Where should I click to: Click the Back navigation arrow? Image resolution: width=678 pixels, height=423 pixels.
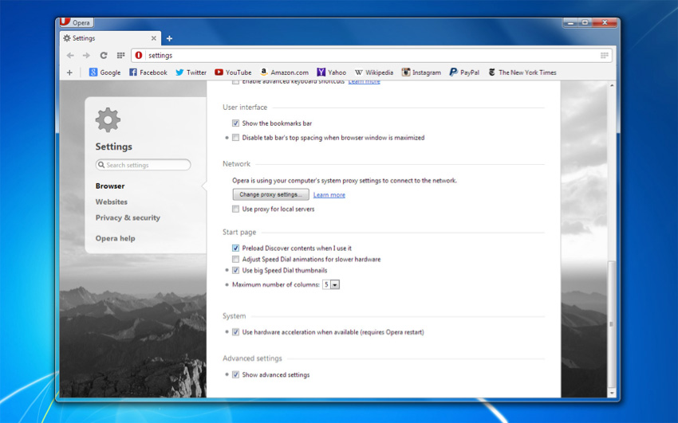tap(70, 56)
